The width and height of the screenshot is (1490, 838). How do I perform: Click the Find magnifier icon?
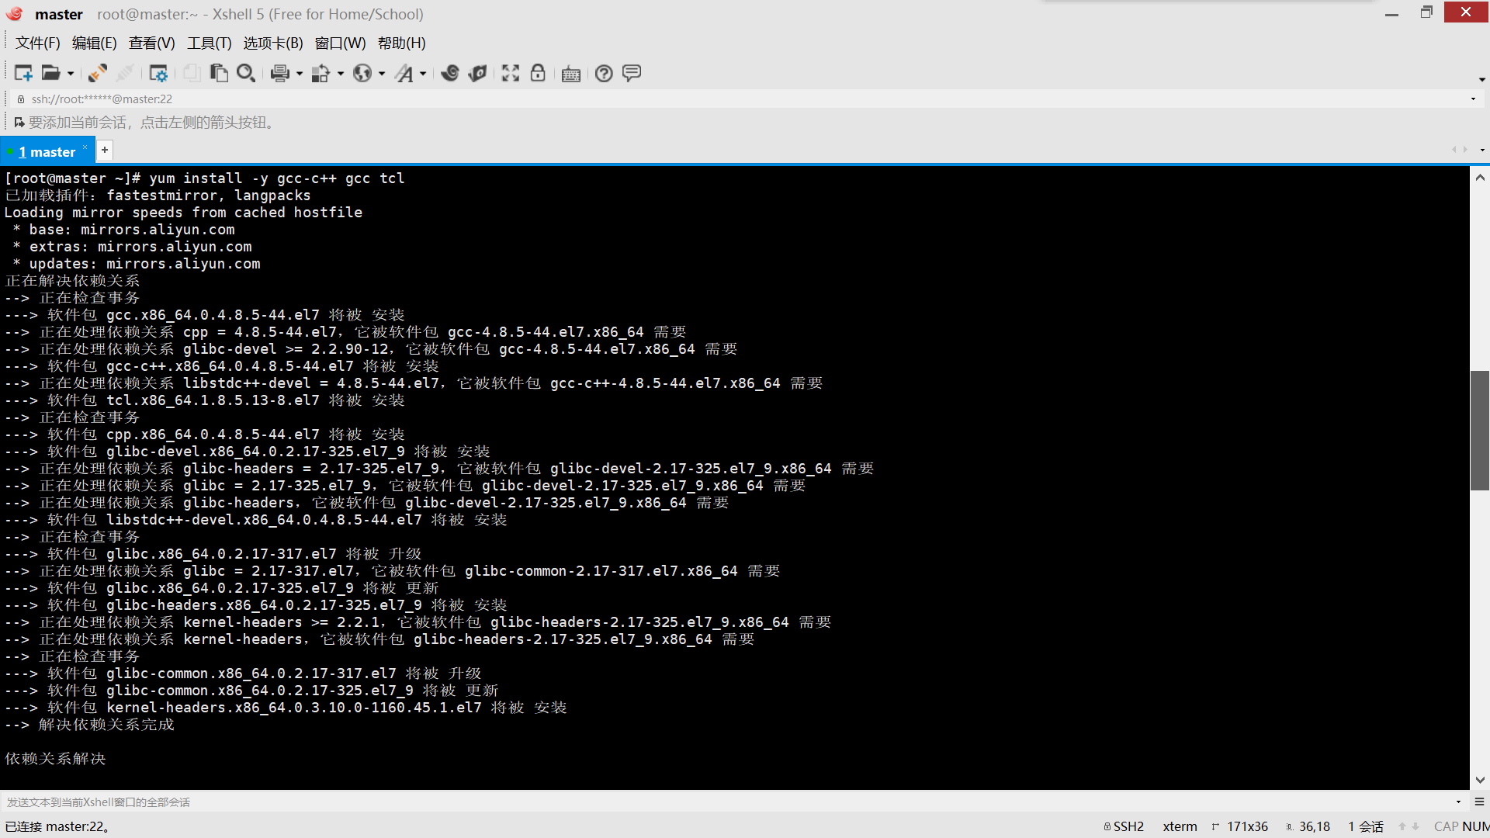(x=246, y=73)
